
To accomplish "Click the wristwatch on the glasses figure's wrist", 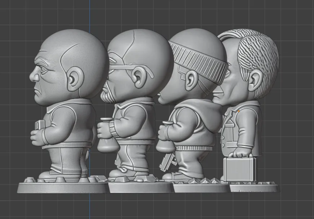I will click(x=113, y=129).
